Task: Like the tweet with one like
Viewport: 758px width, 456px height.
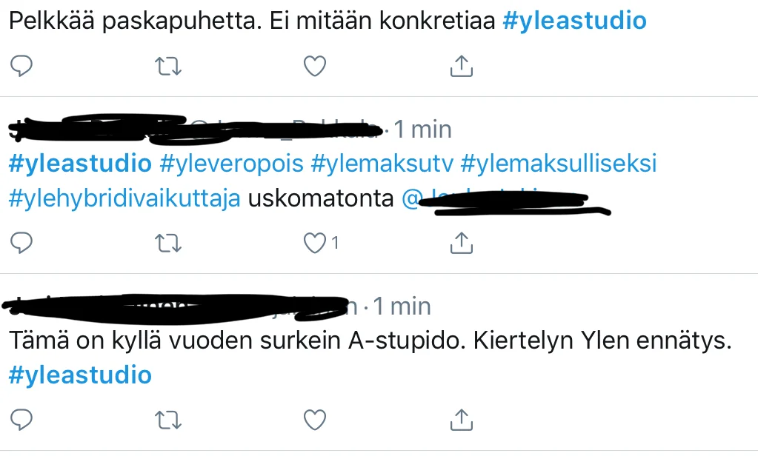Action: tap(315, 243)
